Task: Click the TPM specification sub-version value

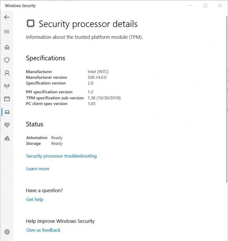Action: point(104,98)
